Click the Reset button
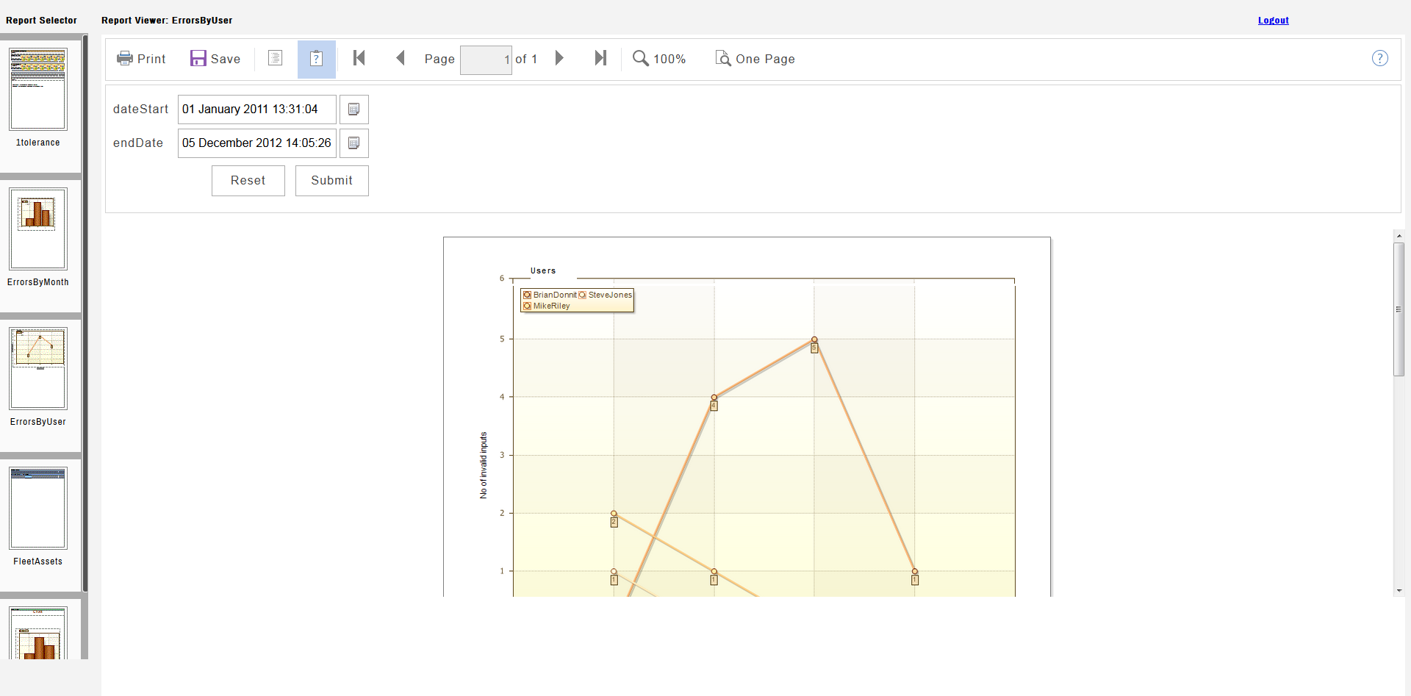 tap(248, 181)
